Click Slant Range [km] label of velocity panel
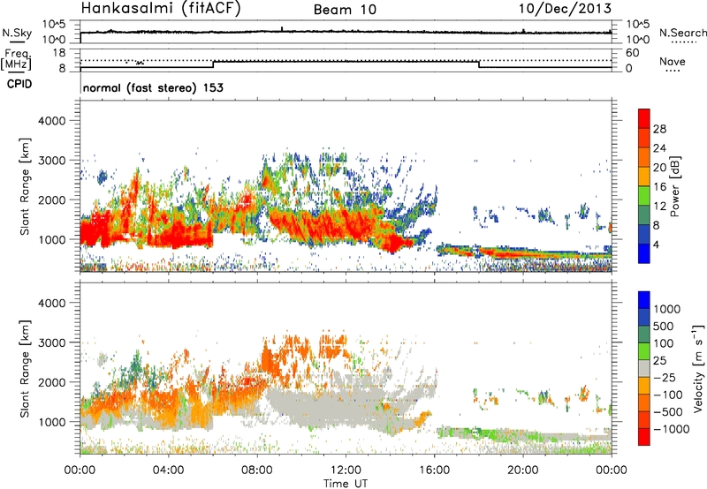The image size is (707, 489). (x=25, y=368)
